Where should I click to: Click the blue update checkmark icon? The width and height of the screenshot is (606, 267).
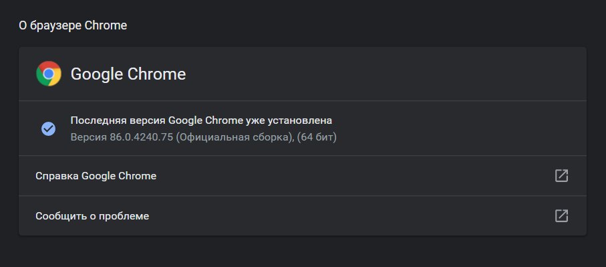point(48,128)
